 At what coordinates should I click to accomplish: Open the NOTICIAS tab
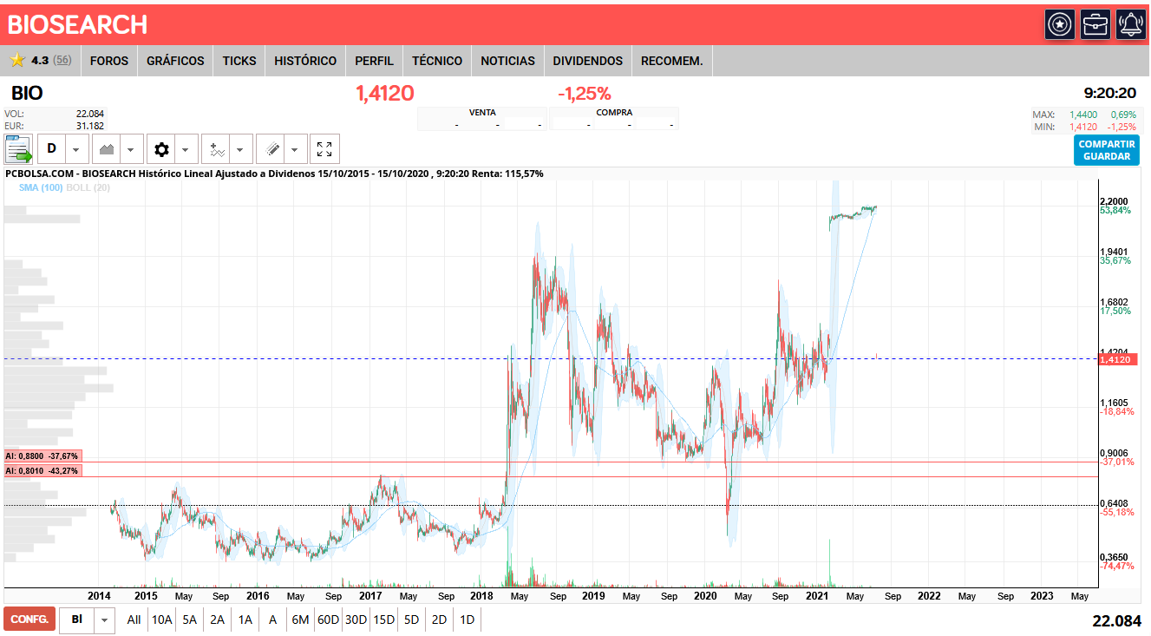pyautogui.click(x=507, y=61)
